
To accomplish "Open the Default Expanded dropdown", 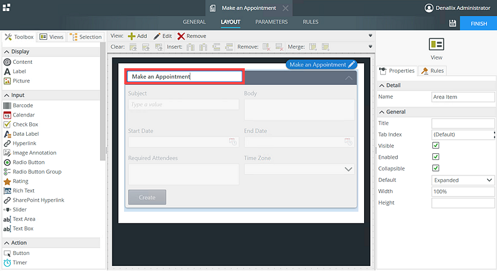I will click(463, 180).
